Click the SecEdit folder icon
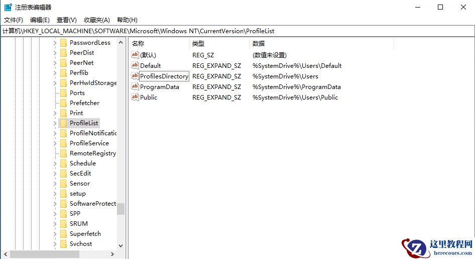 tap(63, 173)
